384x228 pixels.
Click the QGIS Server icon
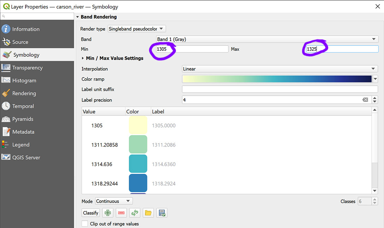(6, 157)
